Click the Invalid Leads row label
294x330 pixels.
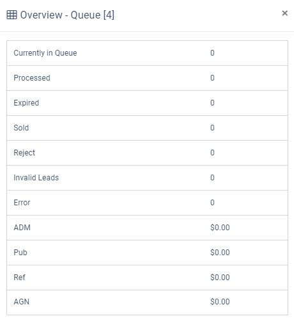tap(36, 178)
